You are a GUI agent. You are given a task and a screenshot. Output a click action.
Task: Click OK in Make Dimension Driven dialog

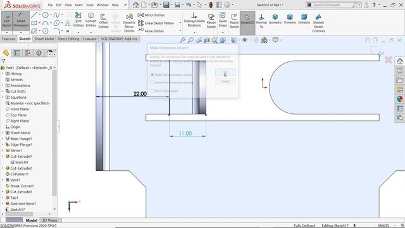[x=225, y=73]
